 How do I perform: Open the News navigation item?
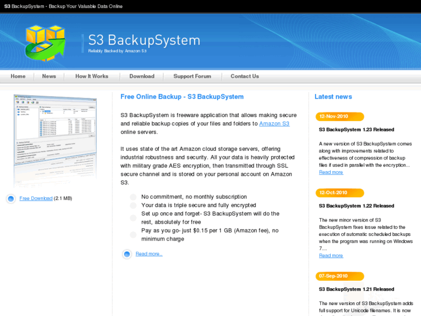coord(49,76)
